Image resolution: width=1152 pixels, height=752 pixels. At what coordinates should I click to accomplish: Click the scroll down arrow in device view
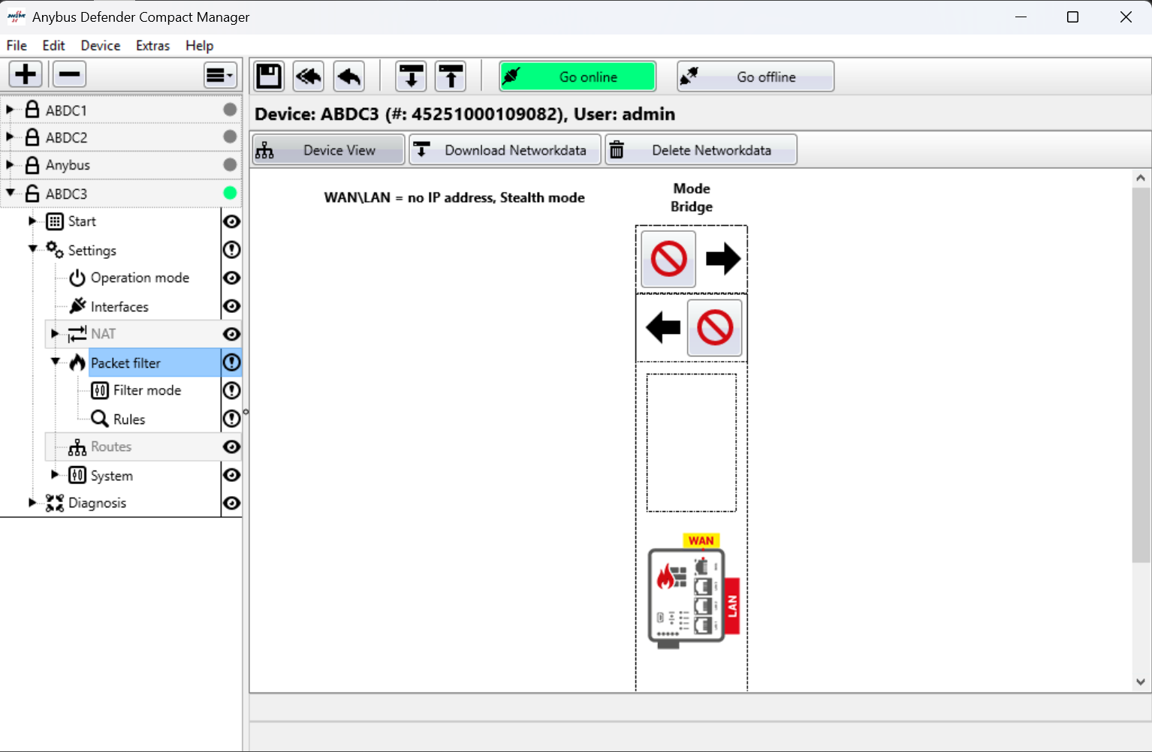(1141, 681)
